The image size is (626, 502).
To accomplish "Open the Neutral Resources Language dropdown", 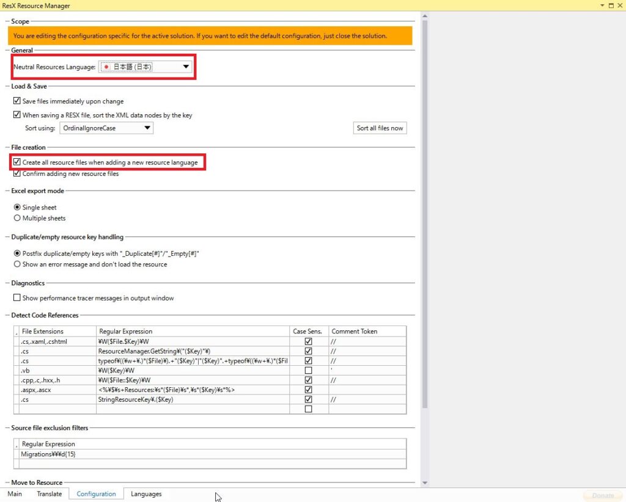I will click(186, 67).
